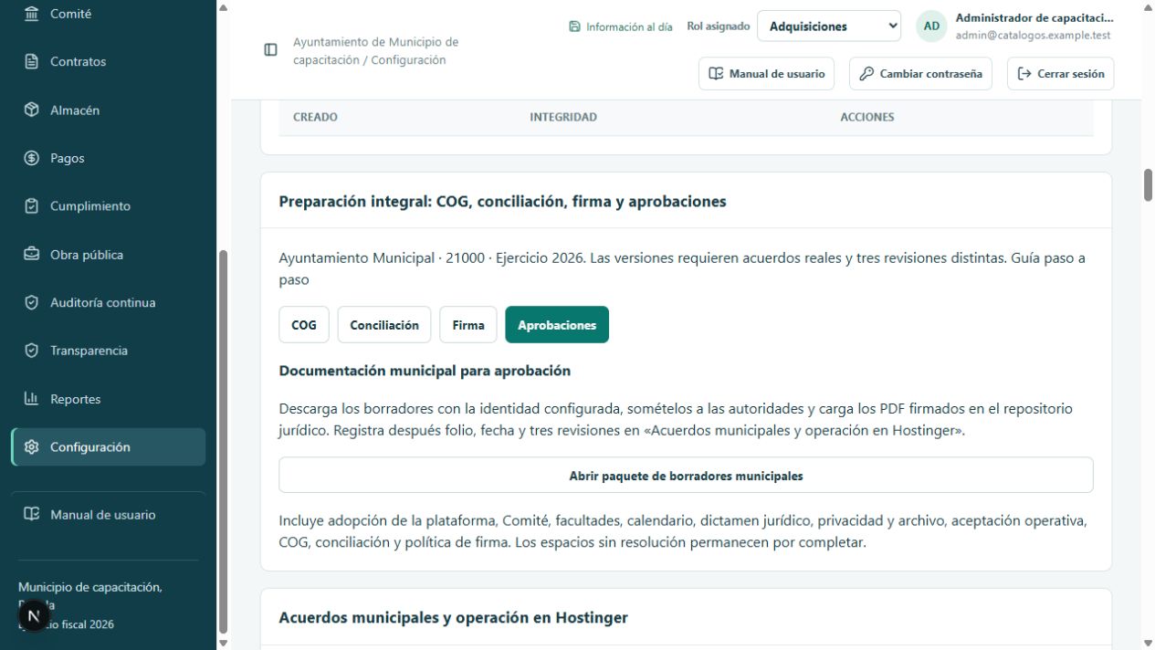This screenshot has width=1155, height=650.
Task: Click the Transparencia shield icon
Action: tap(32, 351)
